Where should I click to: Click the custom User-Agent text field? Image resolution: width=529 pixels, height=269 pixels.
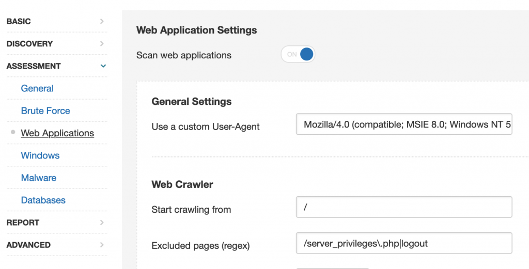(403, 124)
